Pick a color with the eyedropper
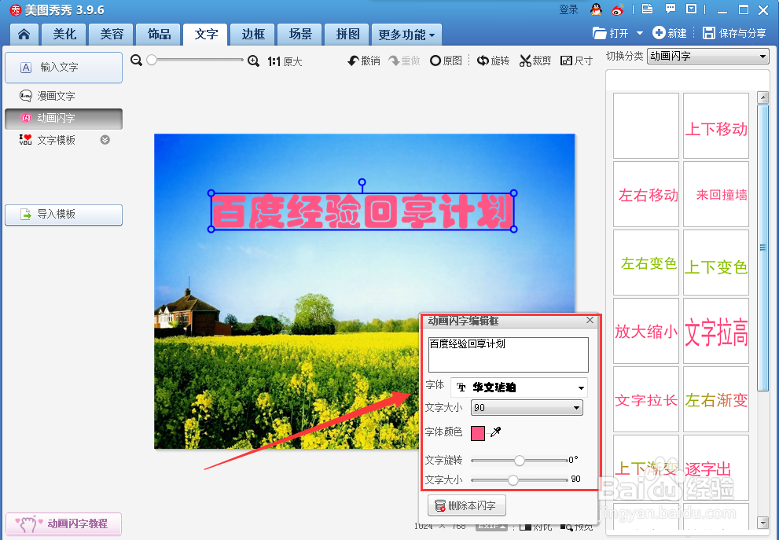 pyautogui.click(x=495, y=432)
